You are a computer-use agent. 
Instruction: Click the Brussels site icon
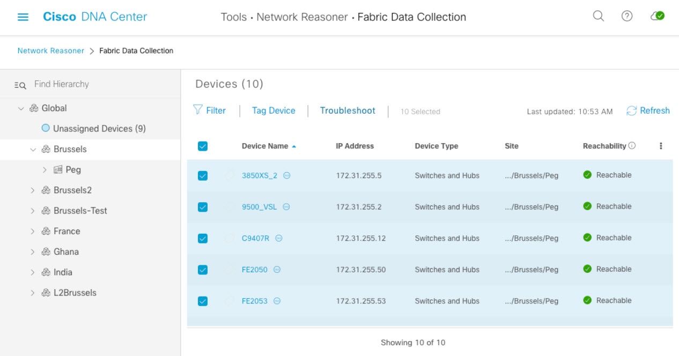pyautogui.click(x=46, y=149)
